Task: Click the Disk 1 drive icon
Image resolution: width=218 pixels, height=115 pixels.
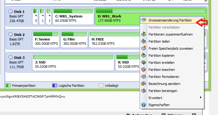Action: tap(10, 11)
